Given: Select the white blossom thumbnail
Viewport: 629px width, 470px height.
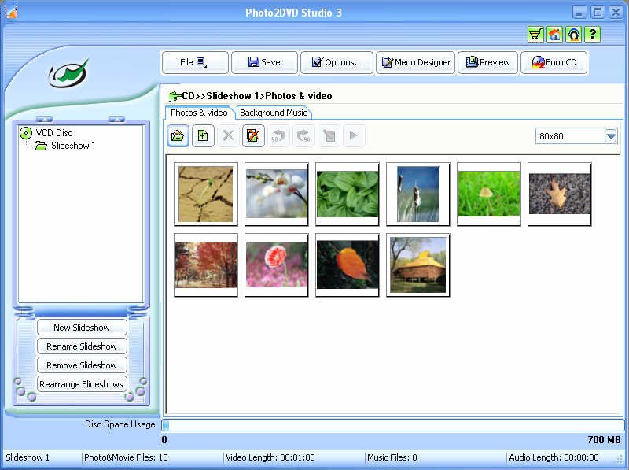Looking at the screenshot, I should [277, 194].
